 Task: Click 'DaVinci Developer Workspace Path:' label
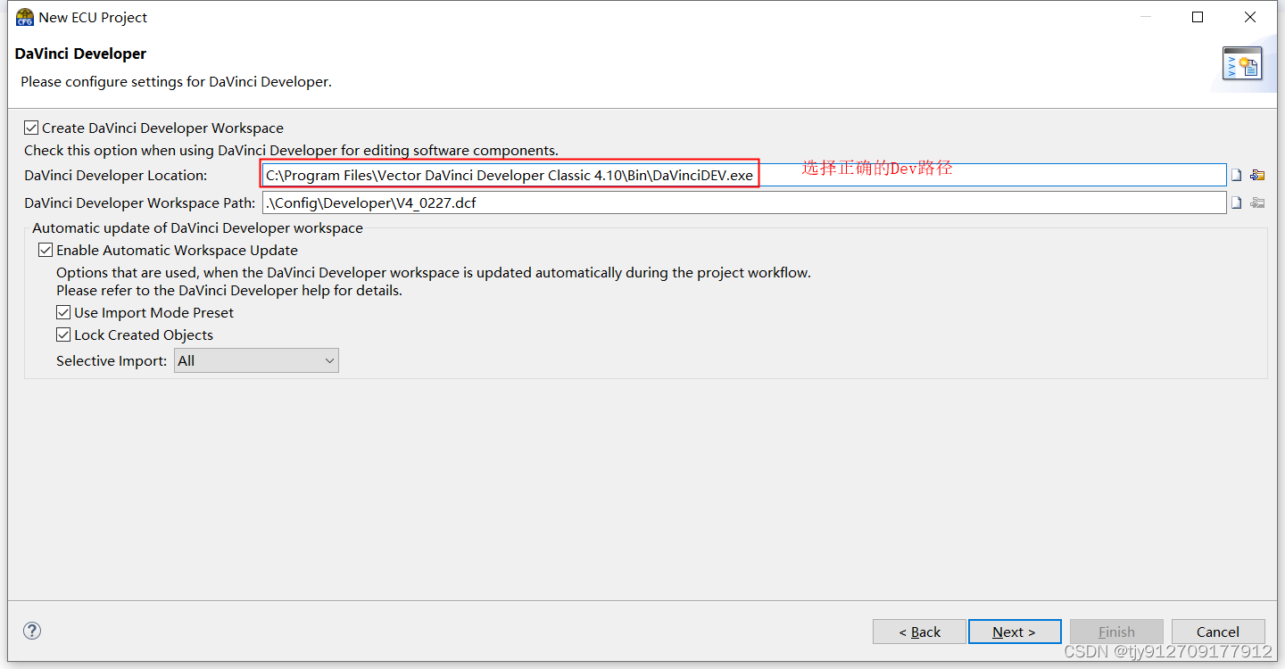pyautogui.click(x=140, y=203)
